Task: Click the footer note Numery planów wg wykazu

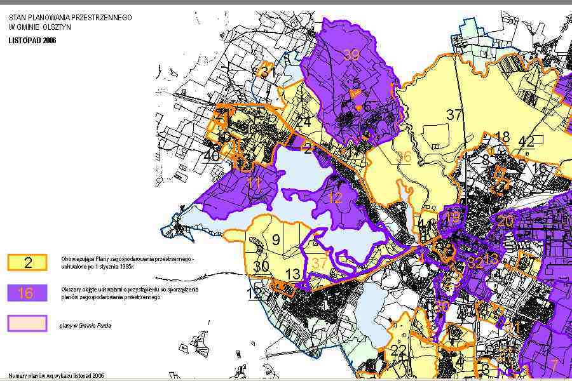Action: [x=57, y=375]
